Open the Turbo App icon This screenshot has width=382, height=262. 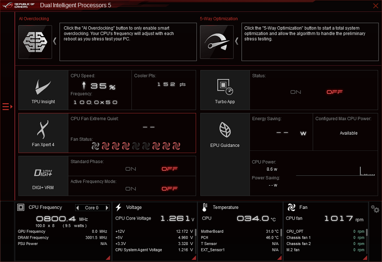coord(225,87)
